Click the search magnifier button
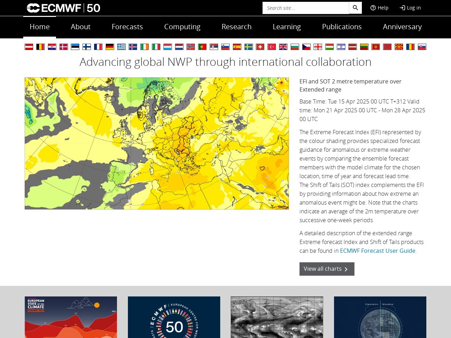This screenshot has height=338, width=451. (355, 8)
